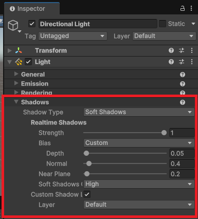The width and height of the screenshot is (198, 219).
Task: Open Transform component presets icon
Action: coord(182,50)
